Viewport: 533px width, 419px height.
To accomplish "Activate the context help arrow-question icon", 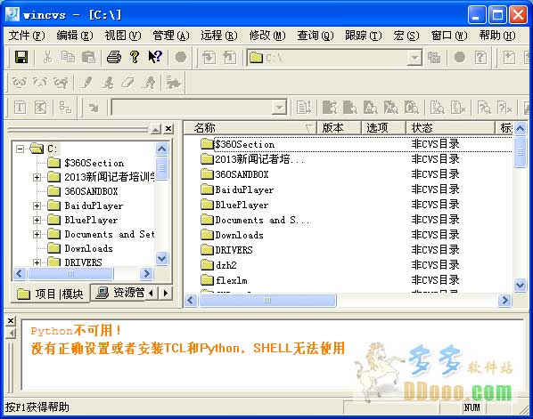I will tap(155, 57).
